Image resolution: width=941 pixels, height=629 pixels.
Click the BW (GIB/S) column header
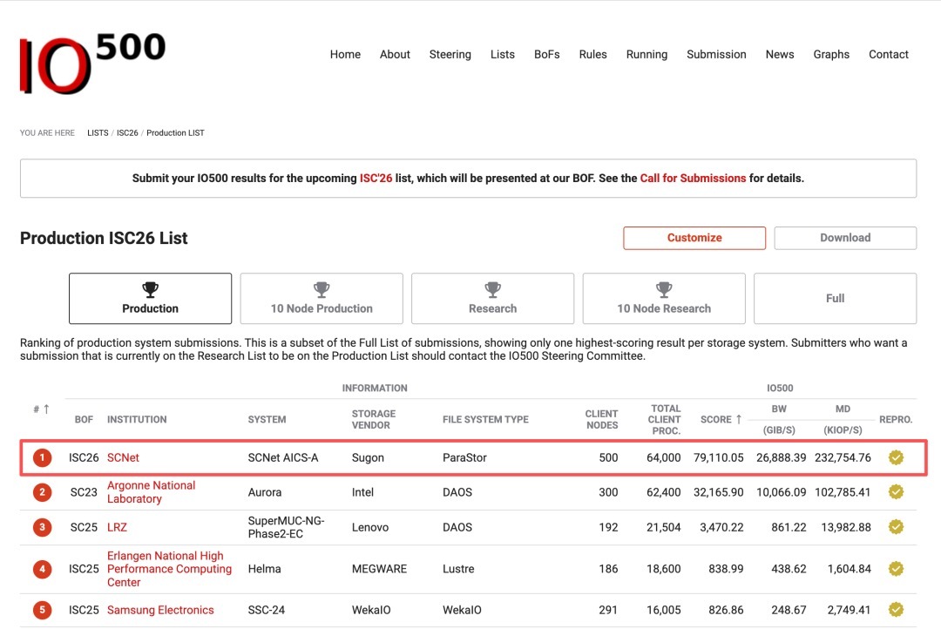779,420
